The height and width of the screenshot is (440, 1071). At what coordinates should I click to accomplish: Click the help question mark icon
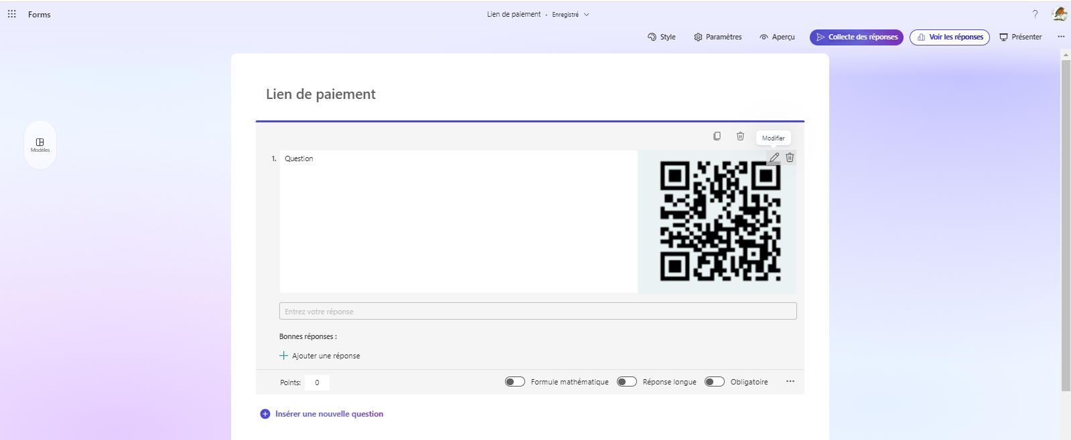pyautogui.click(x=1035, y=14)
